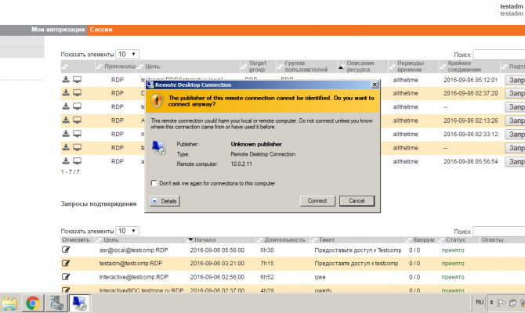525x313 pixels.
Task: Click Запр button in 02:13:26 row
Action: (515, 121)
